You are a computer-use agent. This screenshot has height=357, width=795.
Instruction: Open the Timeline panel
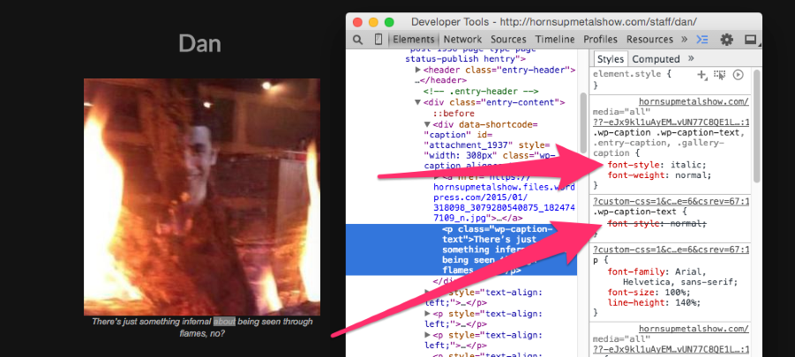(554, 40)
